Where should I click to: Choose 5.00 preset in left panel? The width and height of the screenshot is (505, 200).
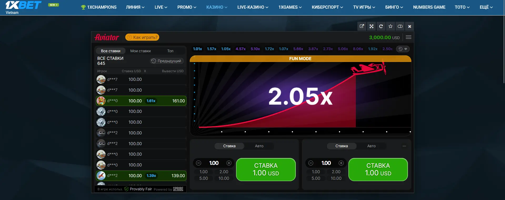tap(203, 178)
